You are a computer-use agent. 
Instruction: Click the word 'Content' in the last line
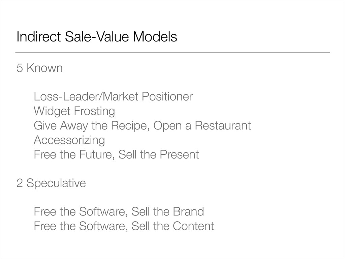193,226
